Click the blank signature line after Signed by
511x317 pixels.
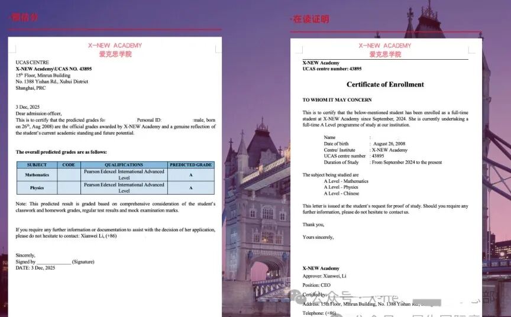pos(54,262)
